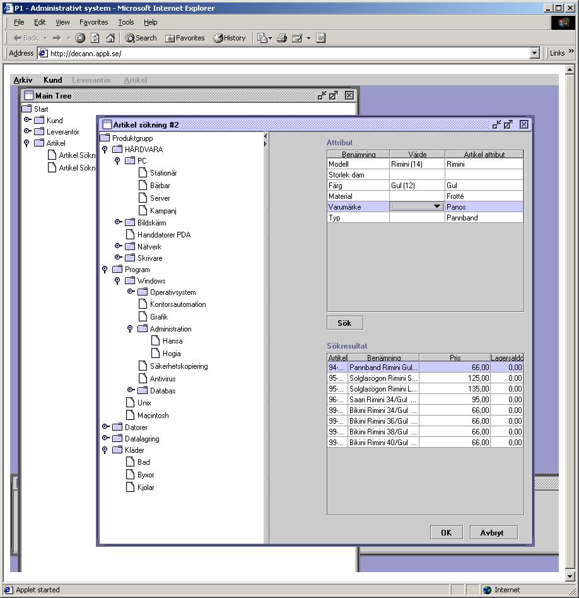Click the Home icon in the browser toolbar
579x598 pixels.
click(x=110, y=38)
